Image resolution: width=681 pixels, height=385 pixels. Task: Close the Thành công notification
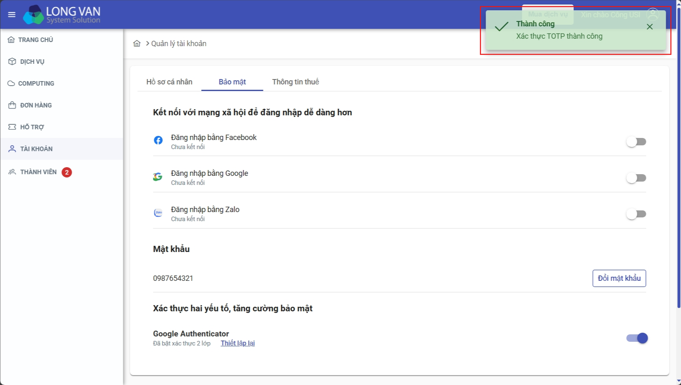650,27
